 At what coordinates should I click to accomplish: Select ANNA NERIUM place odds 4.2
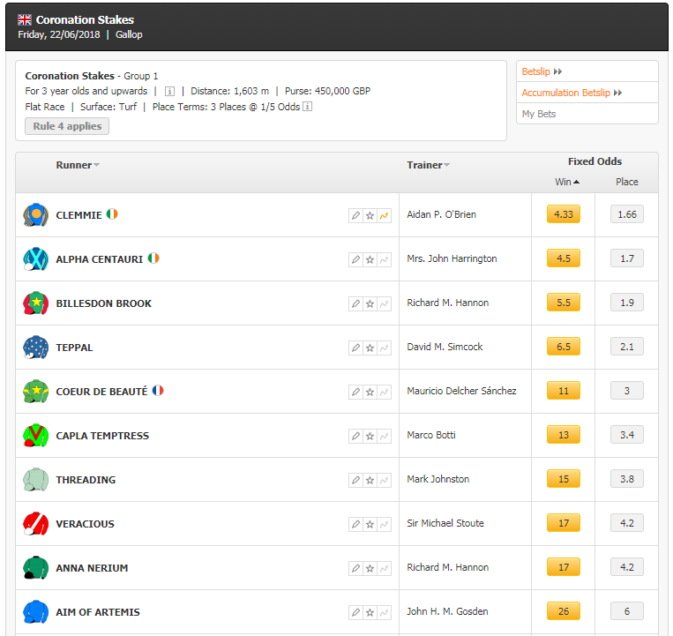point(627,567)
